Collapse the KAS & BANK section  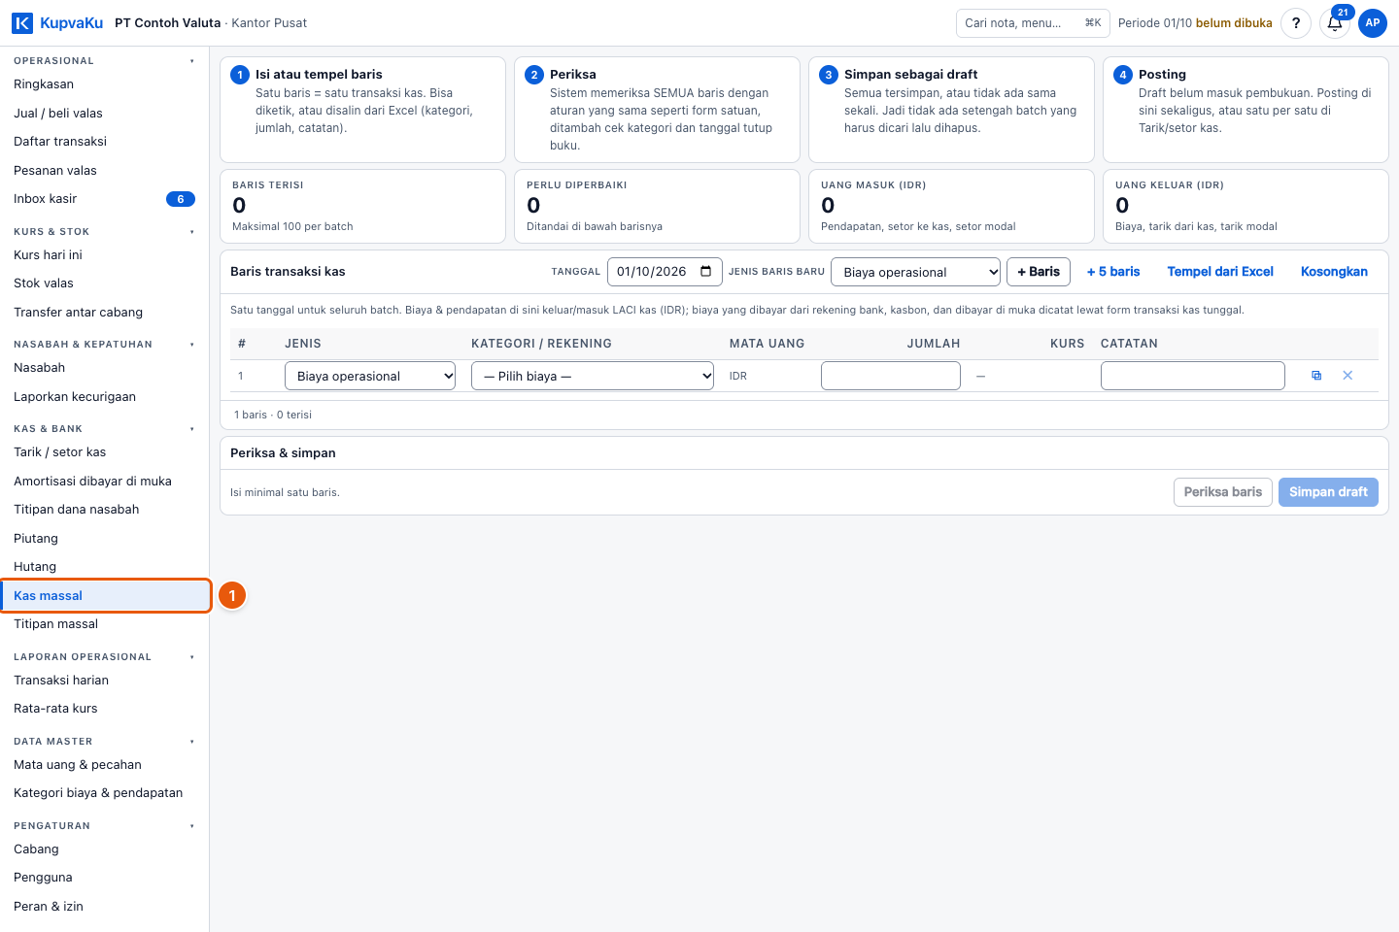(x=192, y=429)
